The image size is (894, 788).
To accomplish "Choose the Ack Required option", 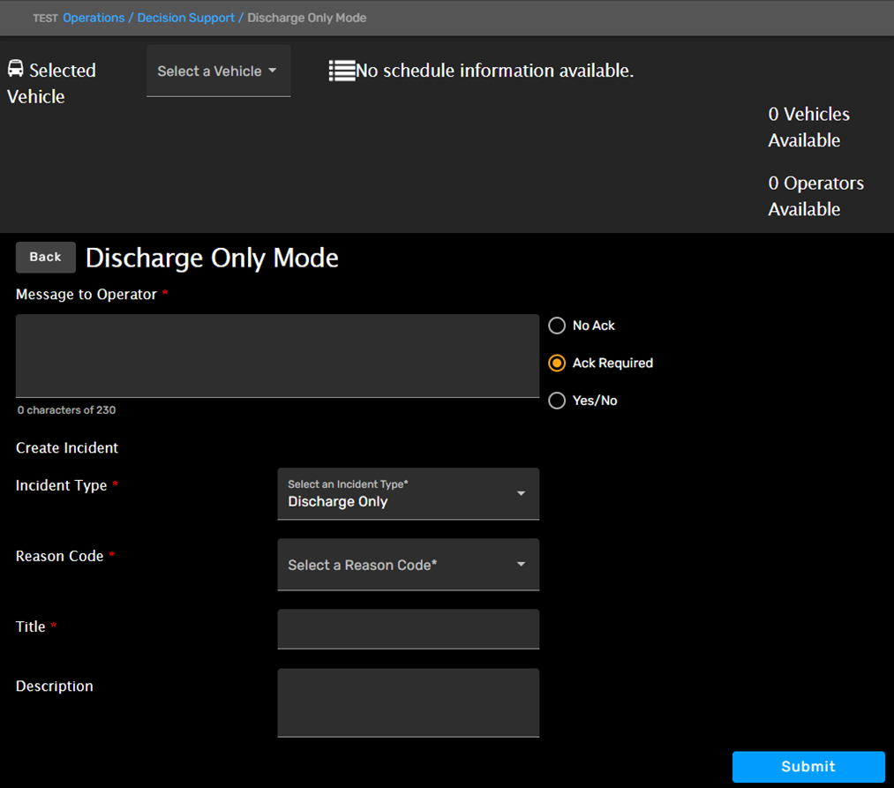I will pos(557,363).
